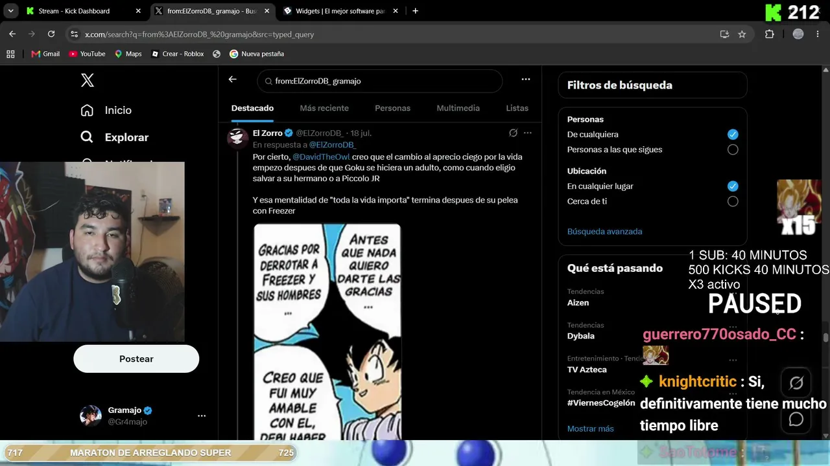Click the install app icon in address bar
Image resolution: width=830 pixels, height=466 pixels.
[x=724, y=34]
